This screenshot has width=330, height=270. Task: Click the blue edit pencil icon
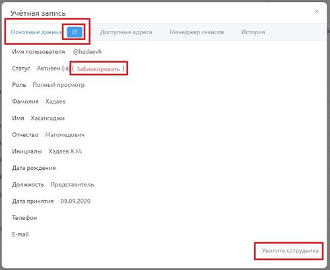click(x=75, y=32)
